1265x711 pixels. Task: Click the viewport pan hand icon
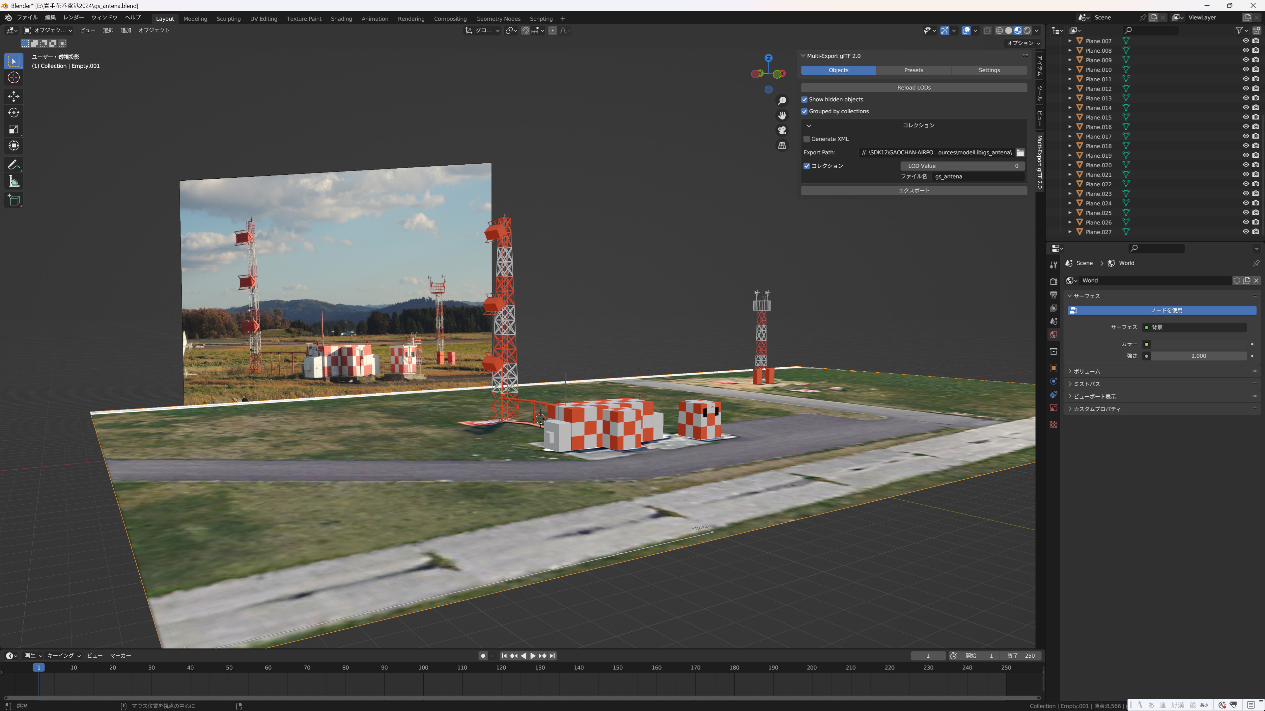[782, 115]
